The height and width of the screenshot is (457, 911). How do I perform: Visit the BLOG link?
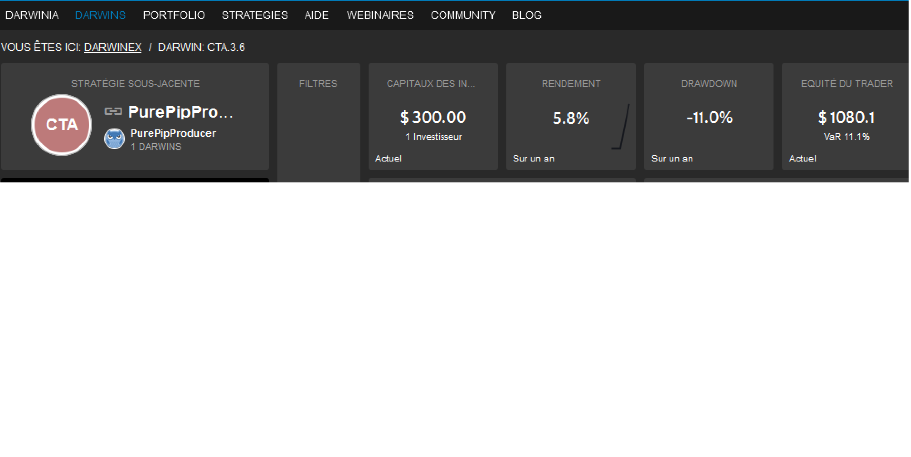click(x=526, y=15)
